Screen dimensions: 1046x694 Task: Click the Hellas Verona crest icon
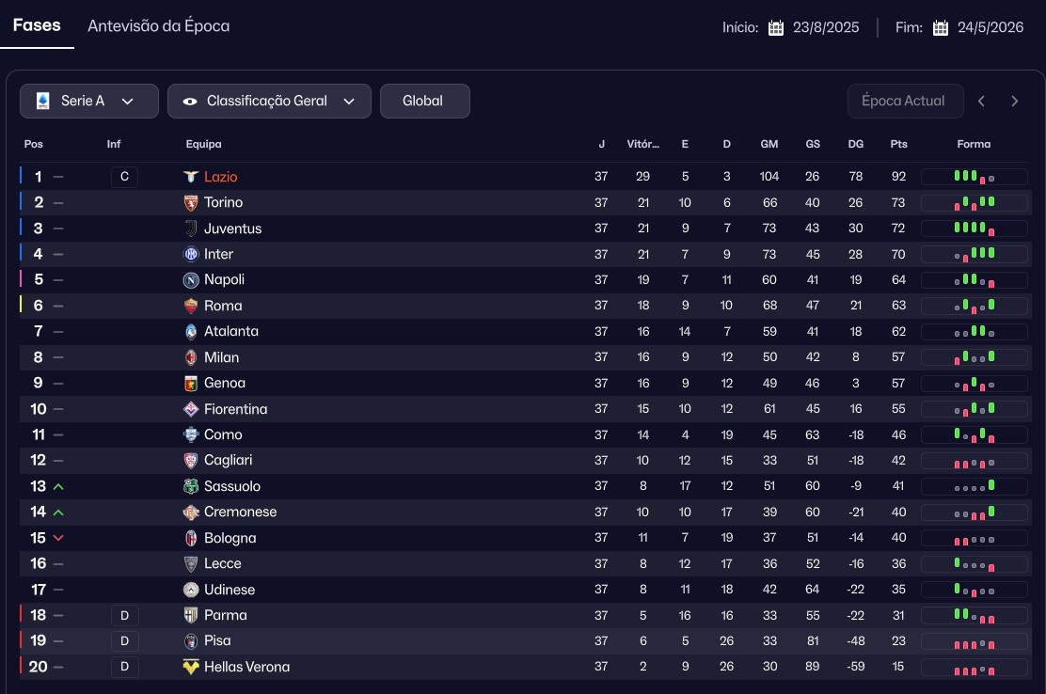(191, 667)
